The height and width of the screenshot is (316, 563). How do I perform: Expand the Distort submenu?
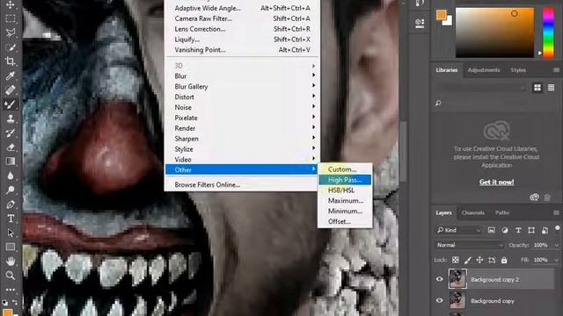(242, 97)
